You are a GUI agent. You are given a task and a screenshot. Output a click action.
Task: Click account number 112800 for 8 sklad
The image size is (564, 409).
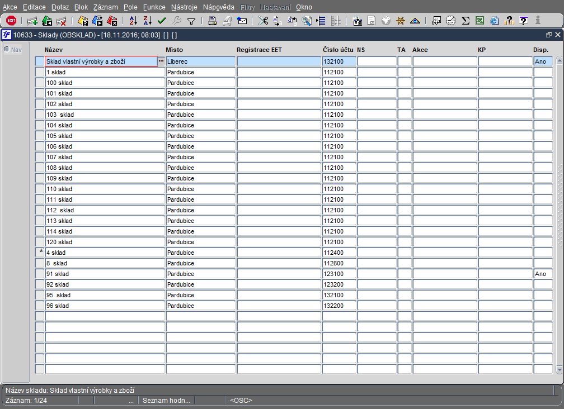click(339, 263)
